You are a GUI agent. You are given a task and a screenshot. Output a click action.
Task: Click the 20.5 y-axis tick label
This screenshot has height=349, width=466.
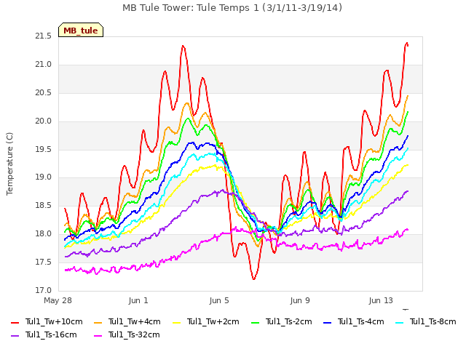(44, 93)
